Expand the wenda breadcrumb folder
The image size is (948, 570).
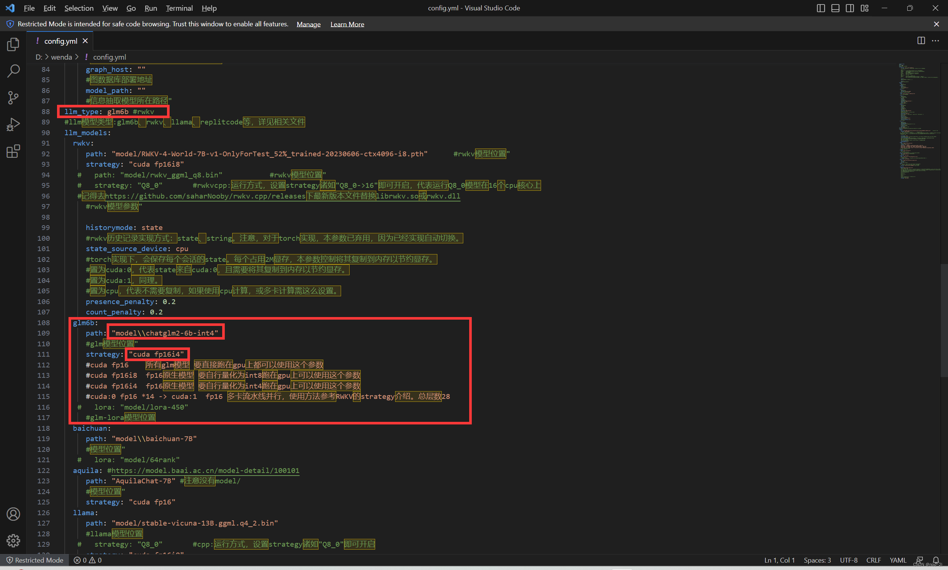pos(61,57)
